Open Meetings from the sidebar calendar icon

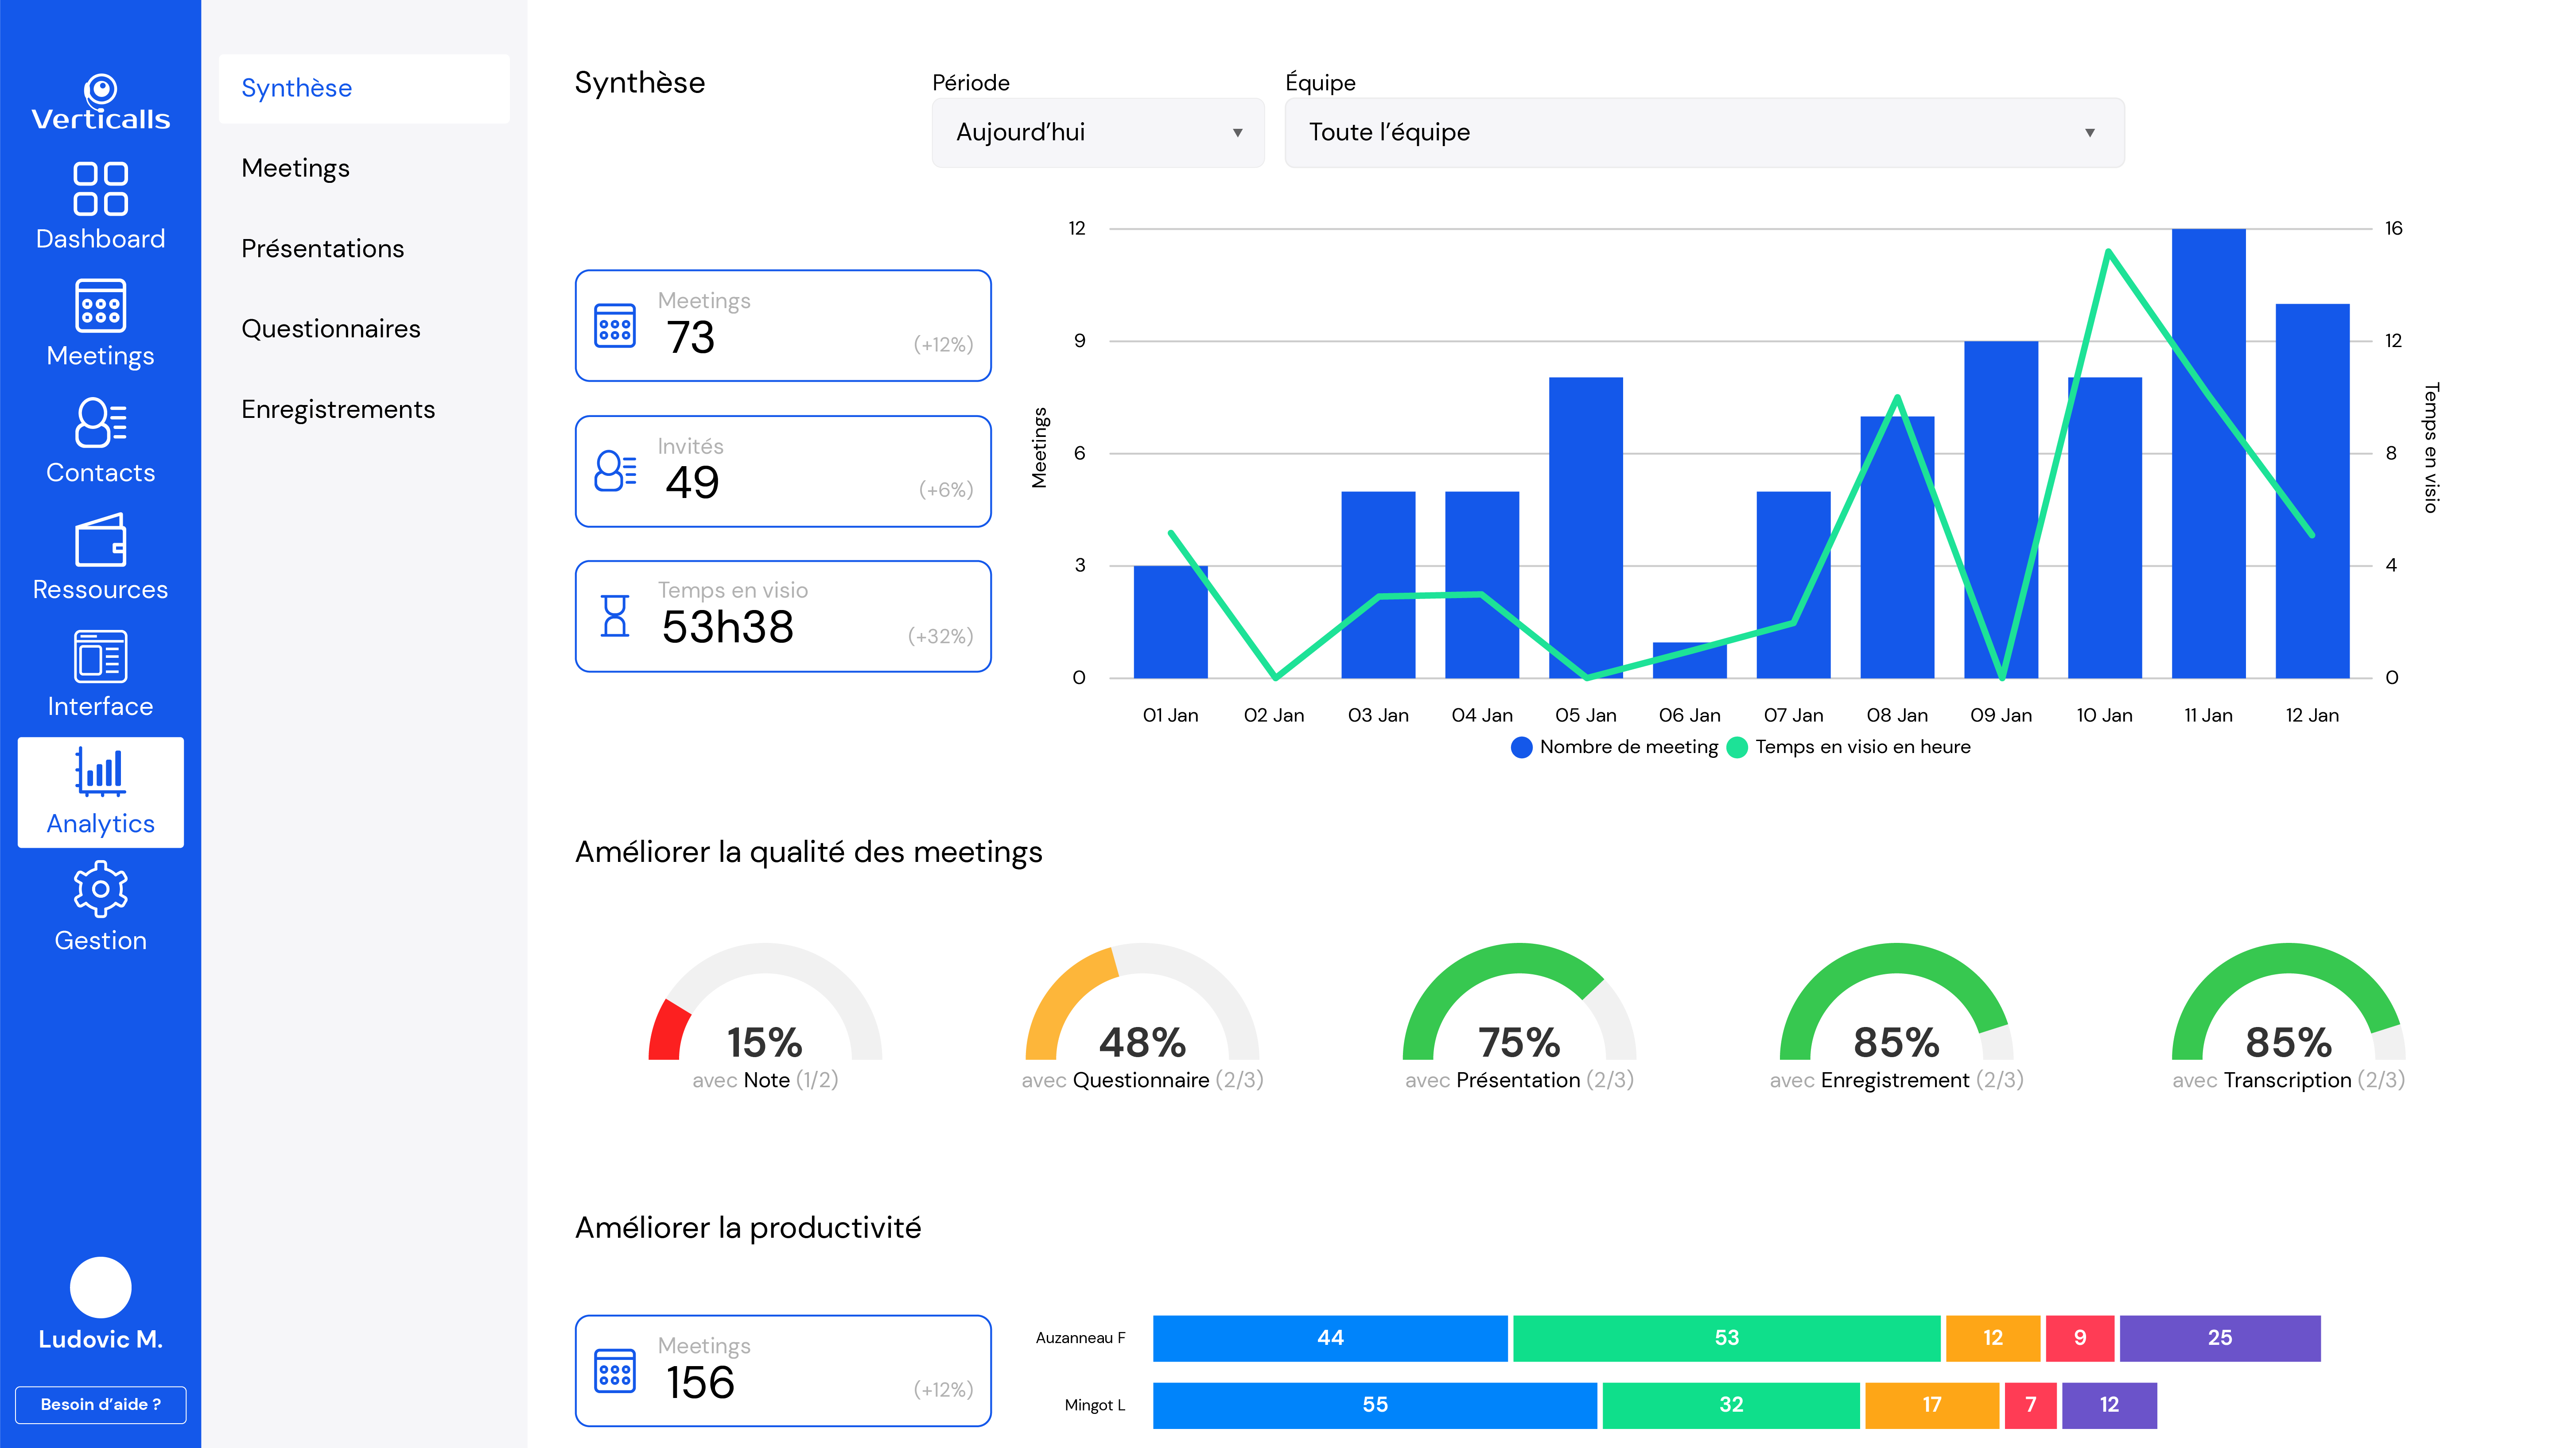pos(100,306)
